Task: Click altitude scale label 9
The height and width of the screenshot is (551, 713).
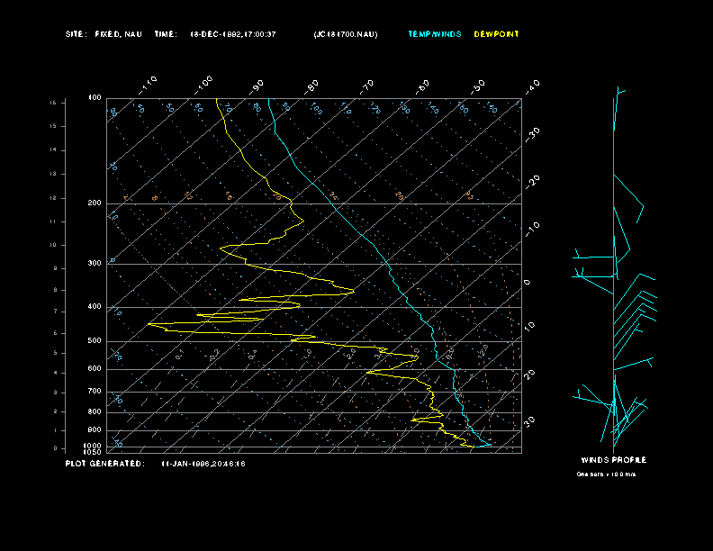Action: (x=56, y=268)
